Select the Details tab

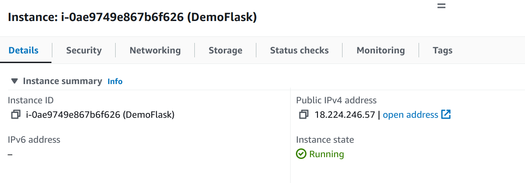(x=23, y=50)
